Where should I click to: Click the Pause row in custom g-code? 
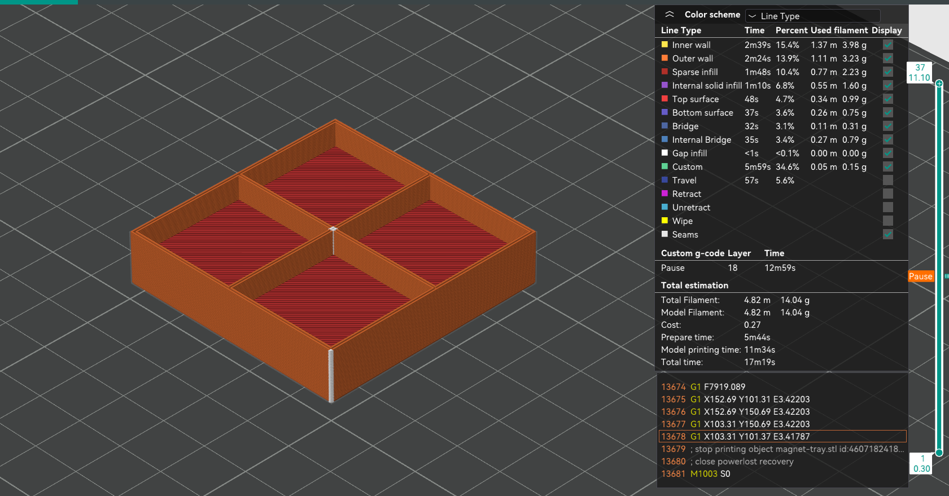(728, 268)
